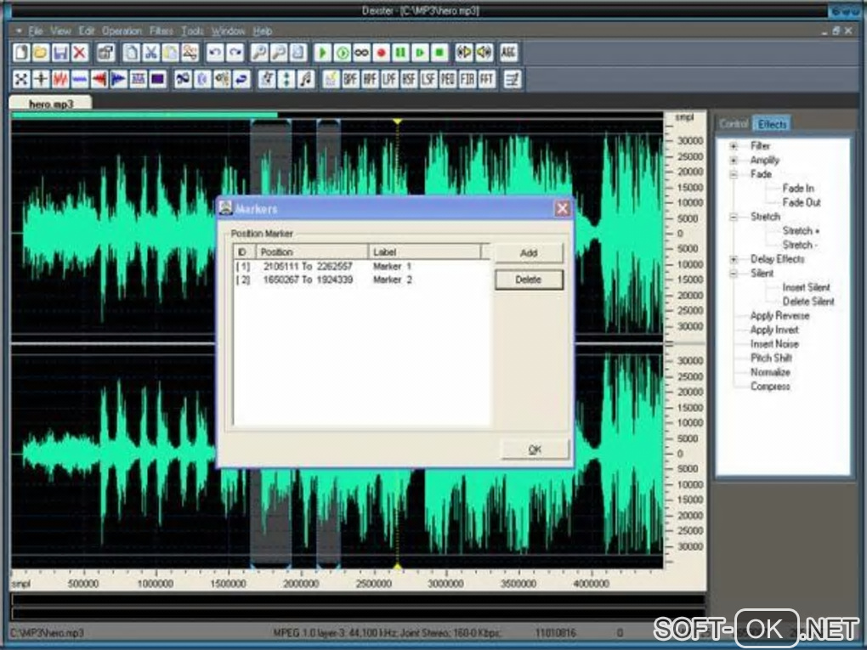This screenshot has width=867, height=650.
Task: Click the red X close-file icon
Action: pyautogui.click(x=80, y=53)
